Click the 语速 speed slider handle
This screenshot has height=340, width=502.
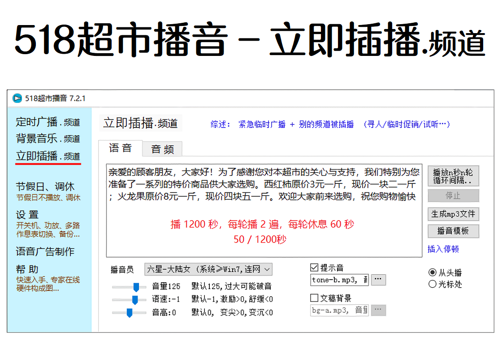[134, 300]
